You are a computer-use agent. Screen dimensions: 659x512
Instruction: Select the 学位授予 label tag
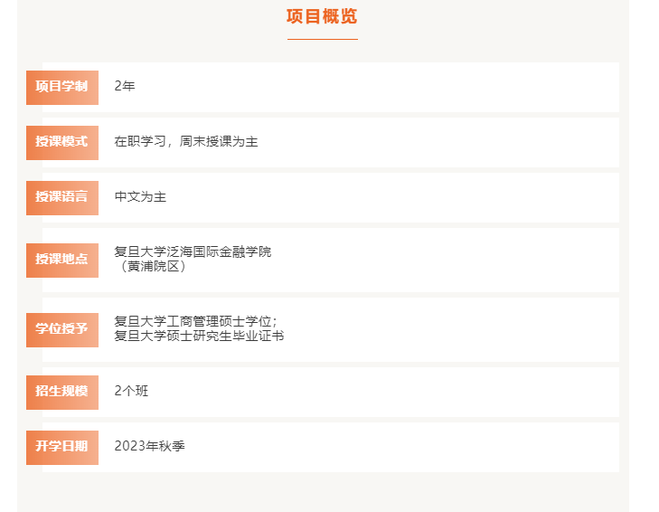(61, 329)
